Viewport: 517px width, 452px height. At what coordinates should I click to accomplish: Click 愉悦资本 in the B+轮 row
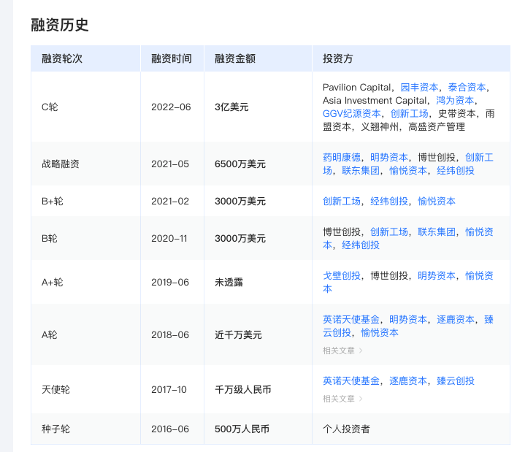pos(436,201)
